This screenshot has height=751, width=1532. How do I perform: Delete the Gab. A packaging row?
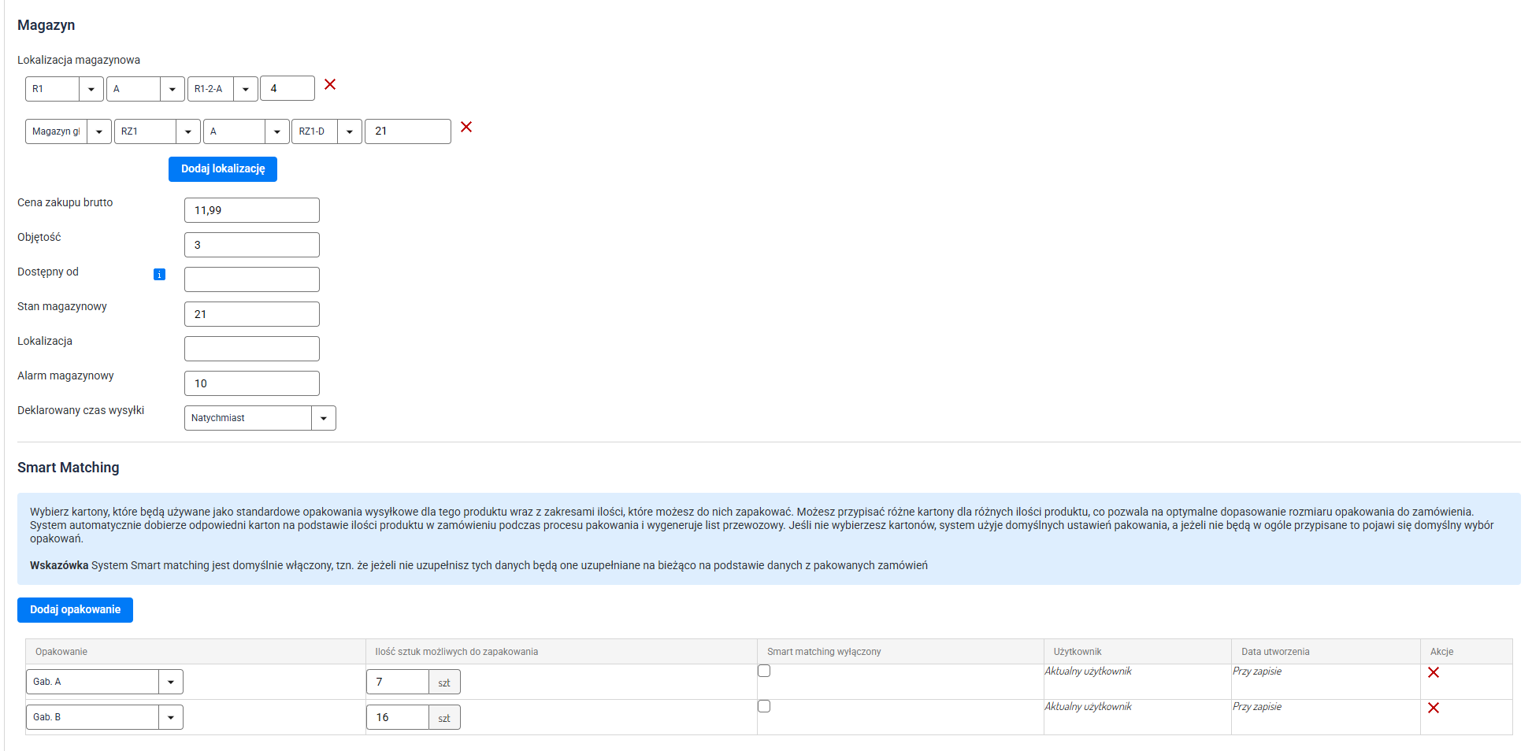[1434, 672]
